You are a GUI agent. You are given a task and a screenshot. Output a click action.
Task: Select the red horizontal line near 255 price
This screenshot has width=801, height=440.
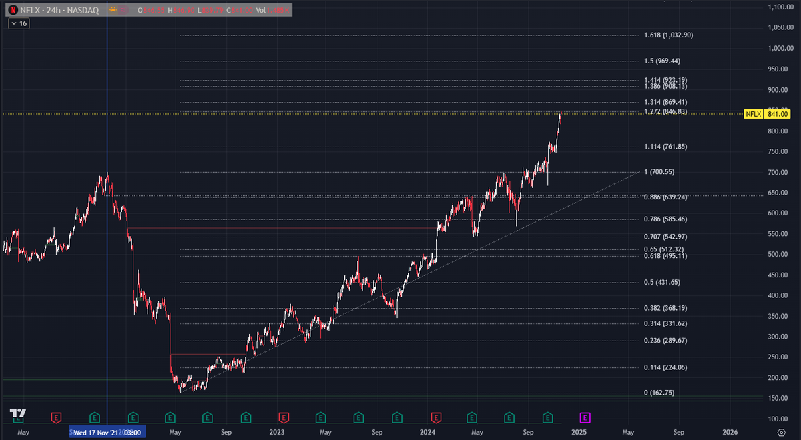pyautogui.click(x=208, y=354)
